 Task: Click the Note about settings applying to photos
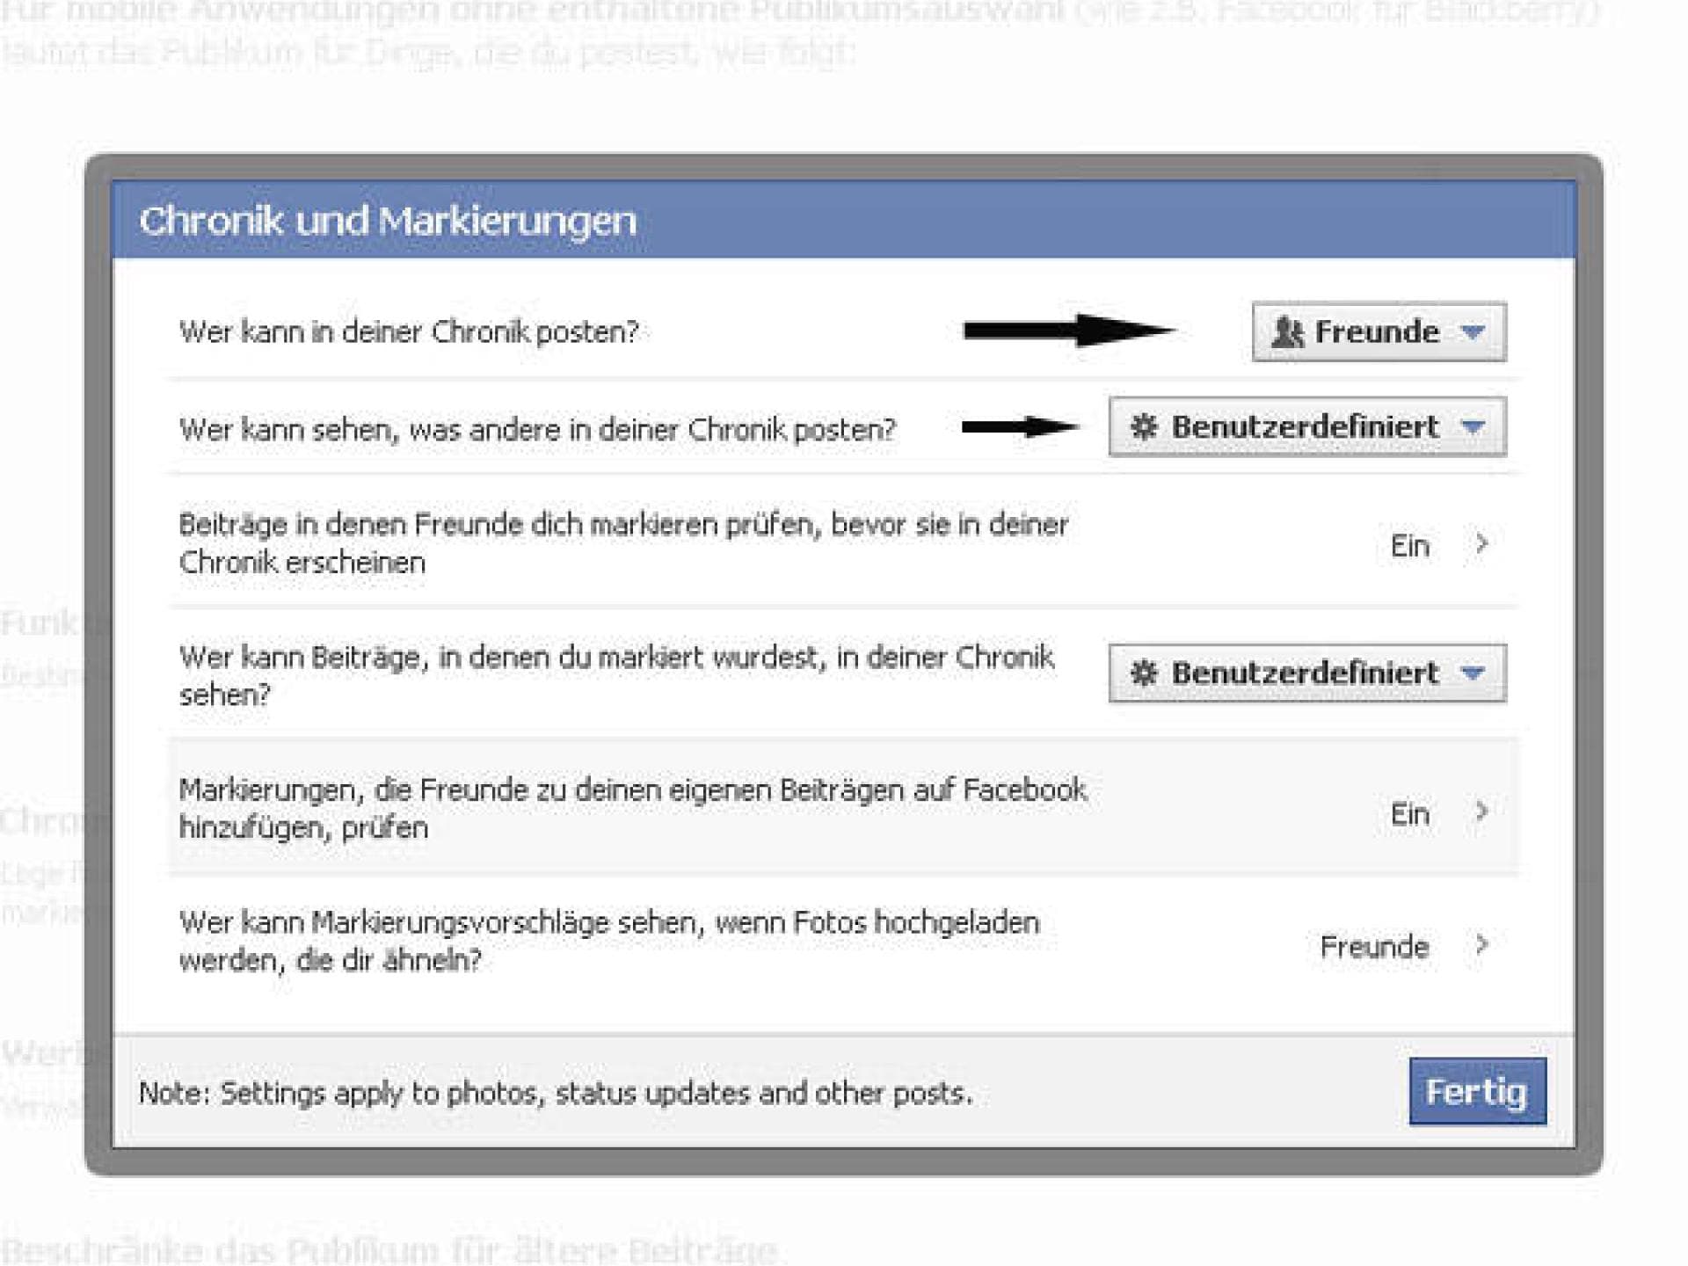pyautogui.click(x=558, y=1095)
